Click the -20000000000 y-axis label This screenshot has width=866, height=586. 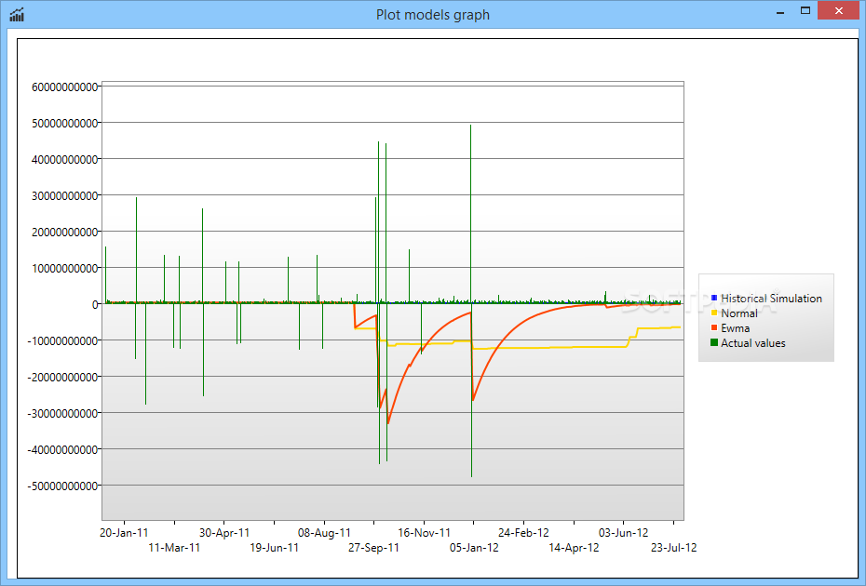tap(63, 377)
